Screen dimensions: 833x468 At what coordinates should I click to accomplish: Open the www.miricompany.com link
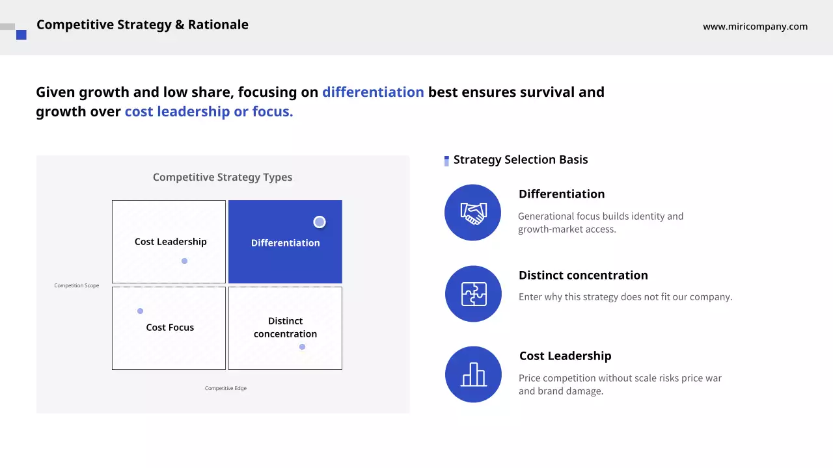tap(755, 27)
